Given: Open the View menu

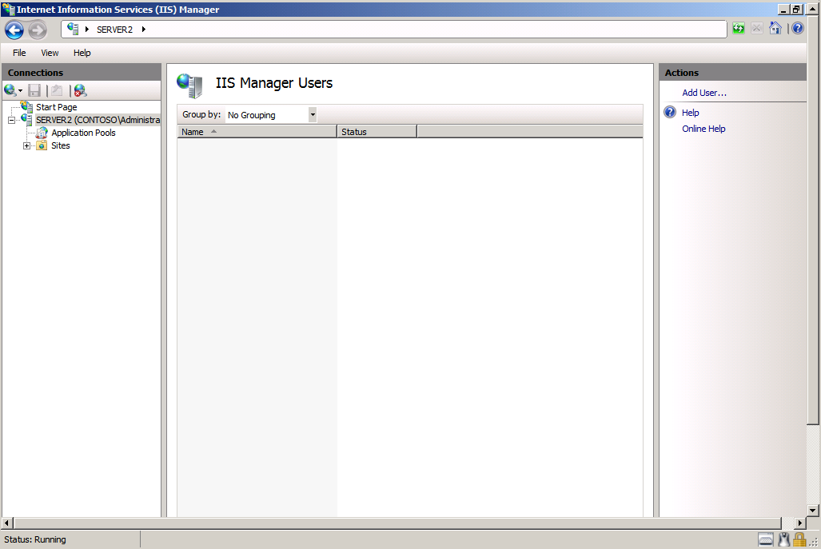Looking at the screenshot, I should [x=50, y=53].
